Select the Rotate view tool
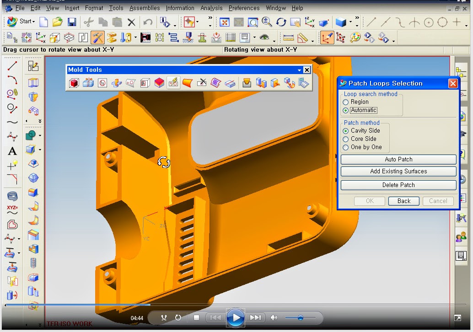This screenshot has width=473, height=332. (281, 22)
